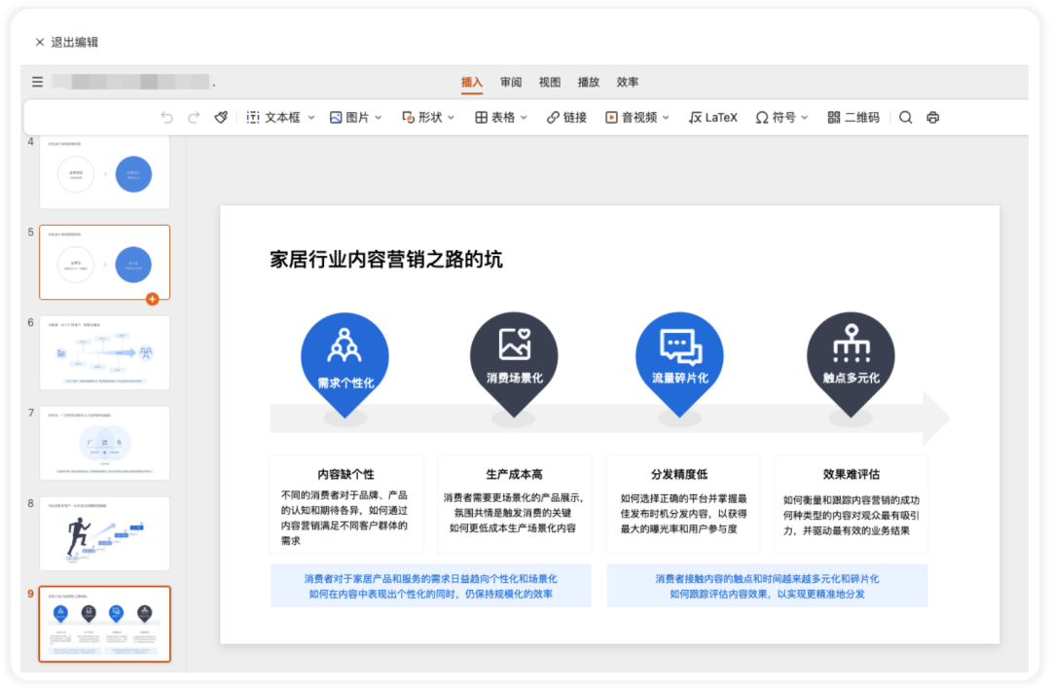Insert a LaTeX formula
Viewport: 1051px width, 690px height.
[712, 118]
